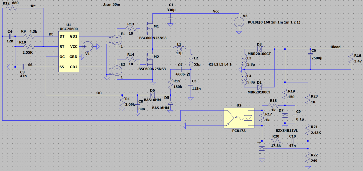Click the 330µ value of C1
363x171 pixels.
tap(171, 10)
